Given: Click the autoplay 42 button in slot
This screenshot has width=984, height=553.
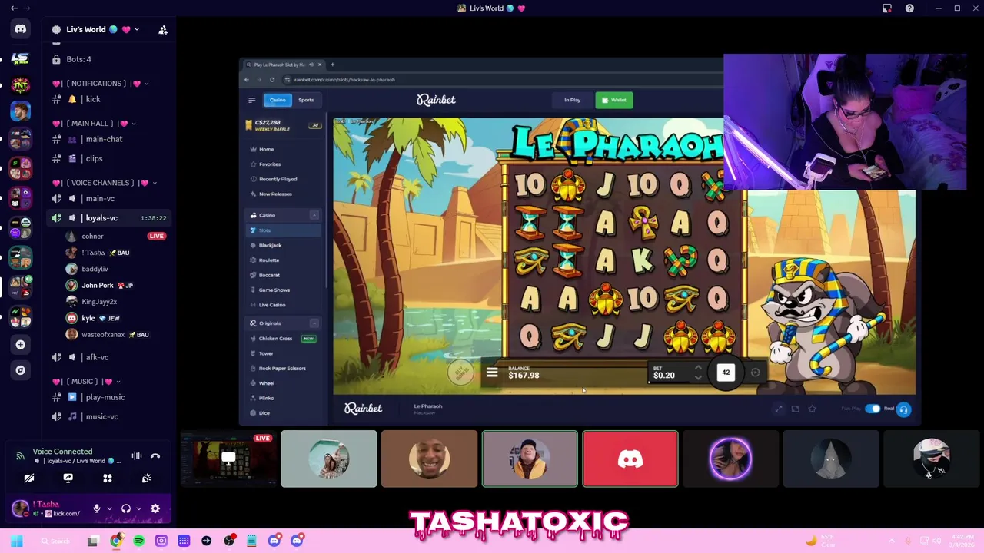Looking at the screenshot, I should tap(726, 373).
